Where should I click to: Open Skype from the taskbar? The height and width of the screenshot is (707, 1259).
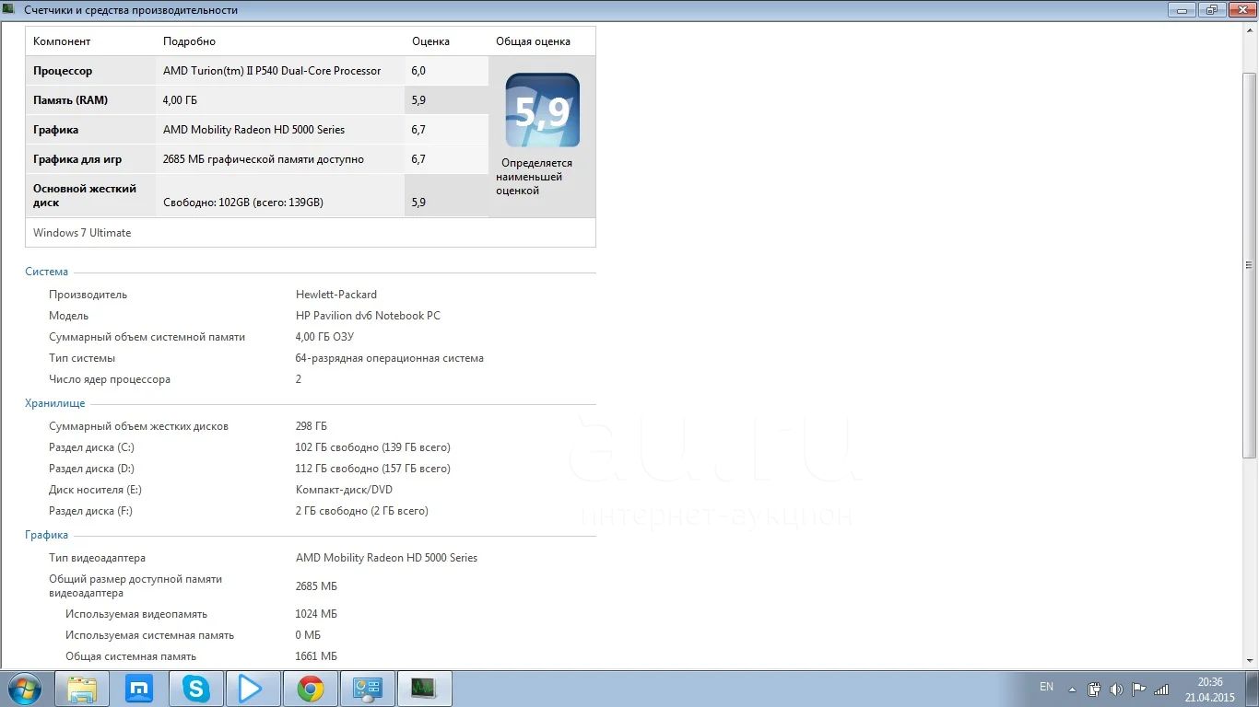tap(196, 689)
